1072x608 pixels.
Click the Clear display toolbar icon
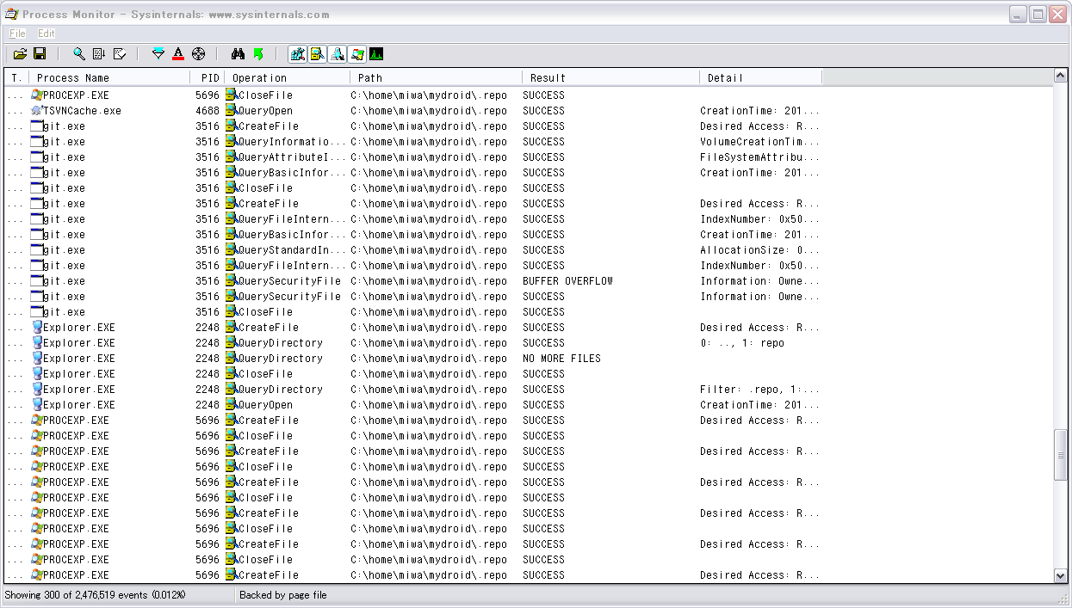pos(120,54)
